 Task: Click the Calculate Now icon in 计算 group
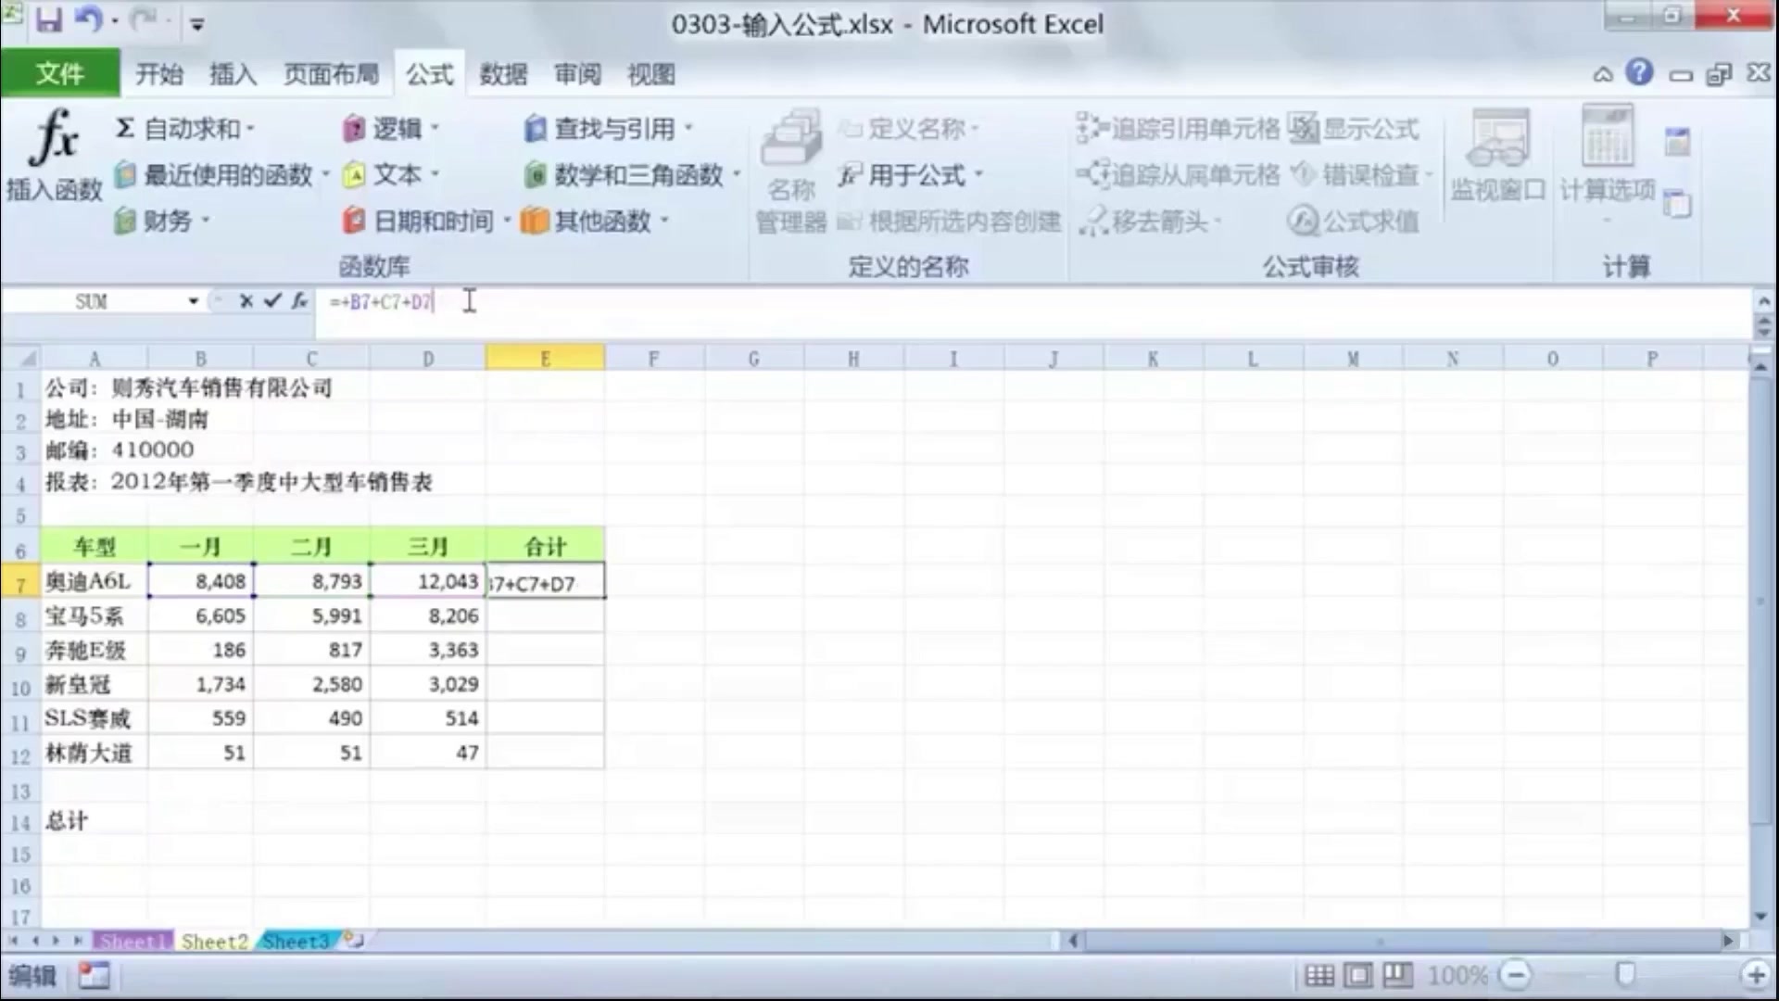coord(1677,142)
